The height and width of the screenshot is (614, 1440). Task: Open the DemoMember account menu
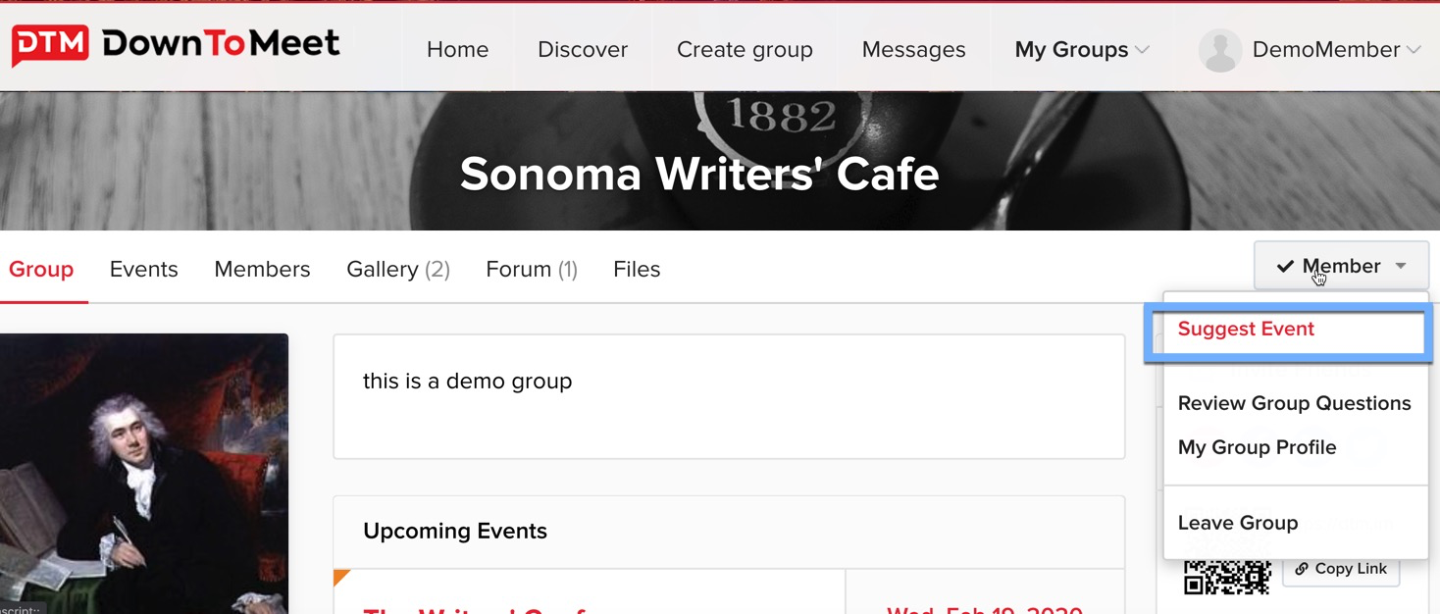[1324, 50]
